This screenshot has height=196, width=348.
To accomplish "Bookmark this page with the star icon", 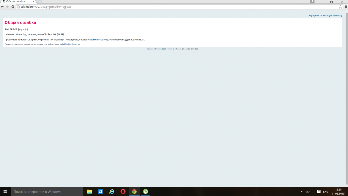I will tap(341, 7).
